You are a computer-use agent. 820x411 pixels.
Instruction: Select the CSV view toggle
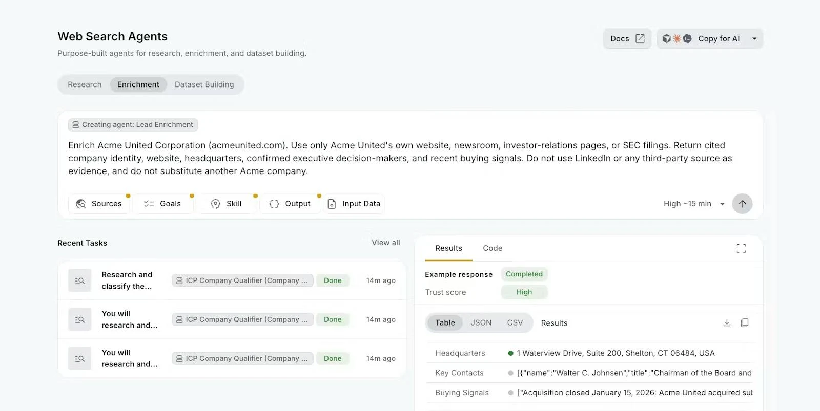point(515,323)
